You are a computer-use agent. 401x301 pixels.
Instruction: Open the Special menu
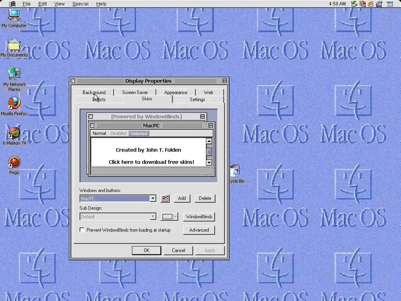click(80, 4)
